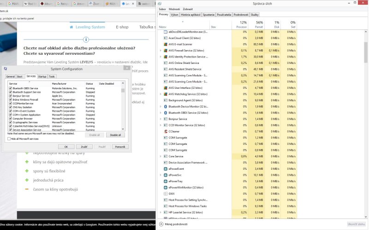Click the services list scrollbar thumb
369x230 pixels.
pos(123,90)
